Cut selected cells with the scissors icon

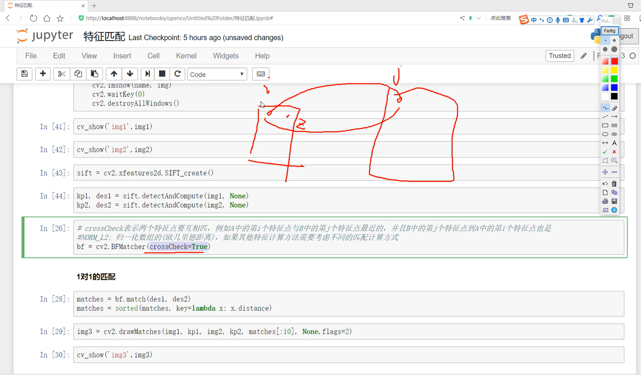(61, 74)
